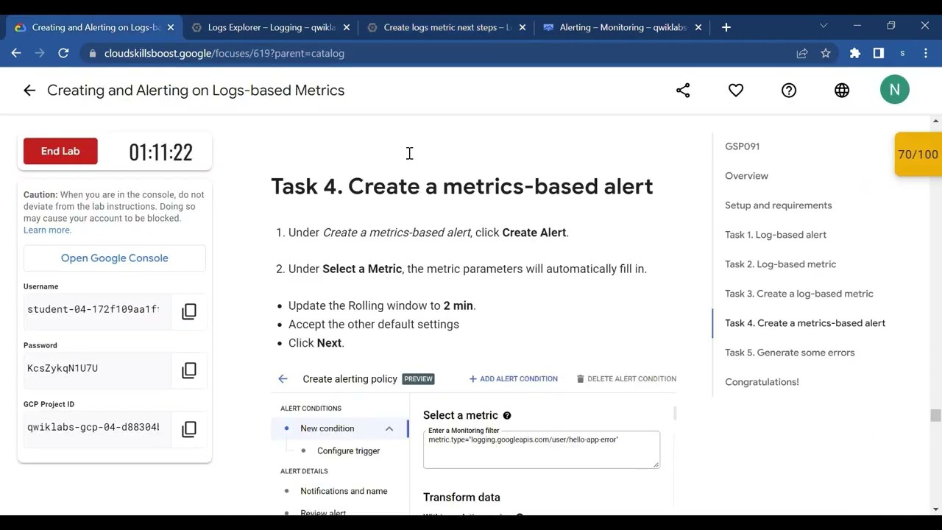The width and height of the screenshot is (942, 530).
Task: Go to Task 3. Create a log-based metric
Action: click(x=798, y=293)
